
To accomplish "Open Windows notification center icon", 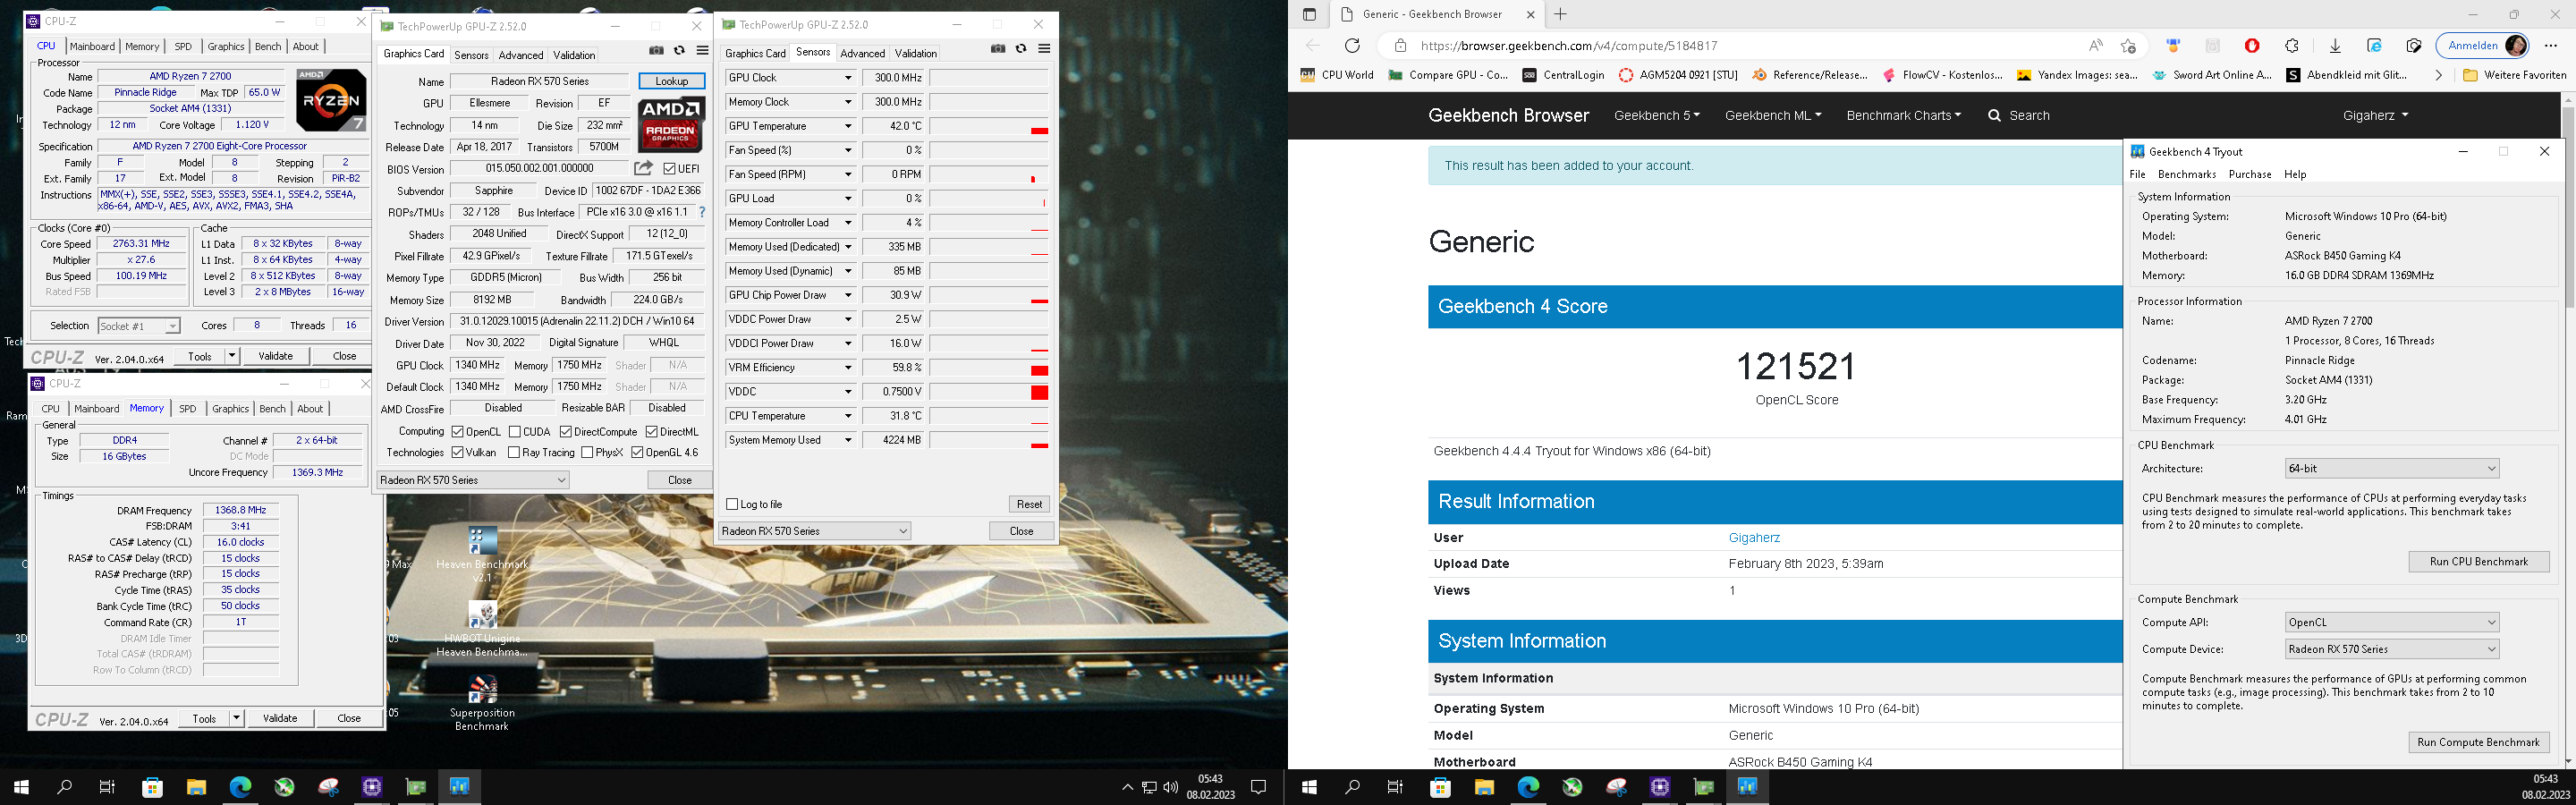I will tap(1259, 787).
